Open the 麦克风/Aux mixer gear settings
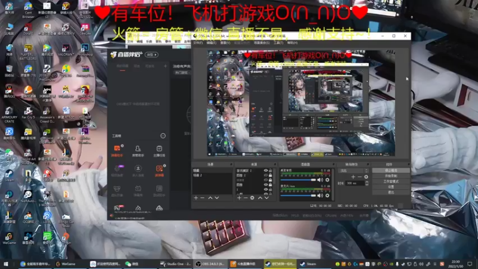The image size is (478, 269). pyautogui.click(x=327, y=195)
